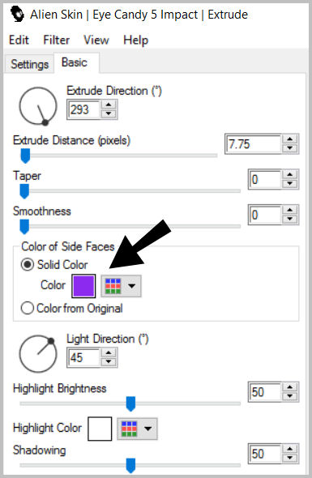Click the Extrude Distance value field

click(253, 144)
